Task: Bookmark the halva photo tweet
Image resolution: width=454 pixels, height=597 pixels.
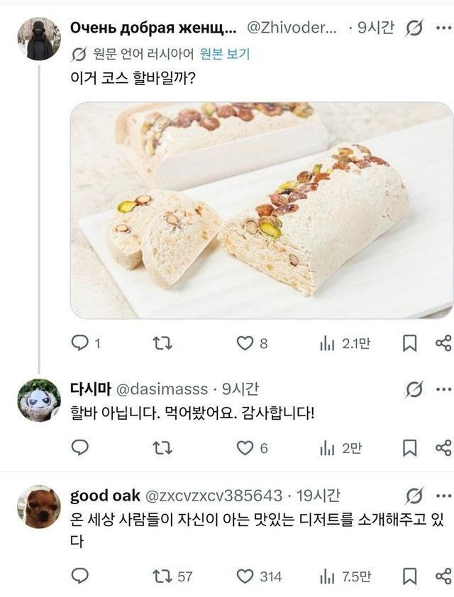Action: coord(410,344)
